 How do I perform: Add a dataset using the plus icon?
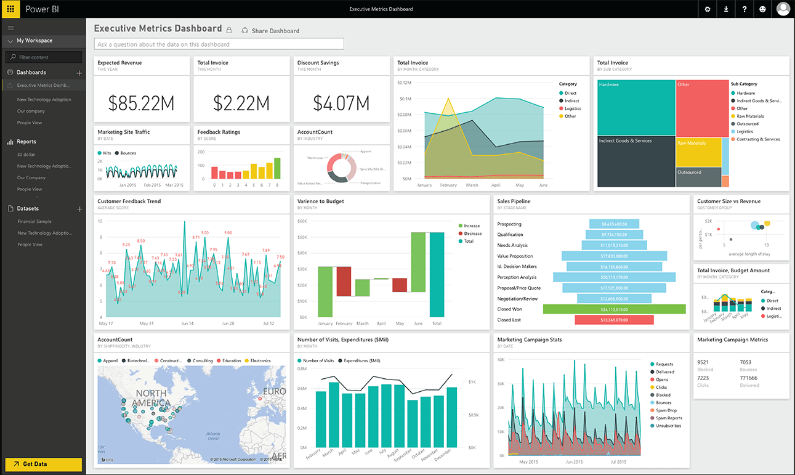[x=79, y=209]
